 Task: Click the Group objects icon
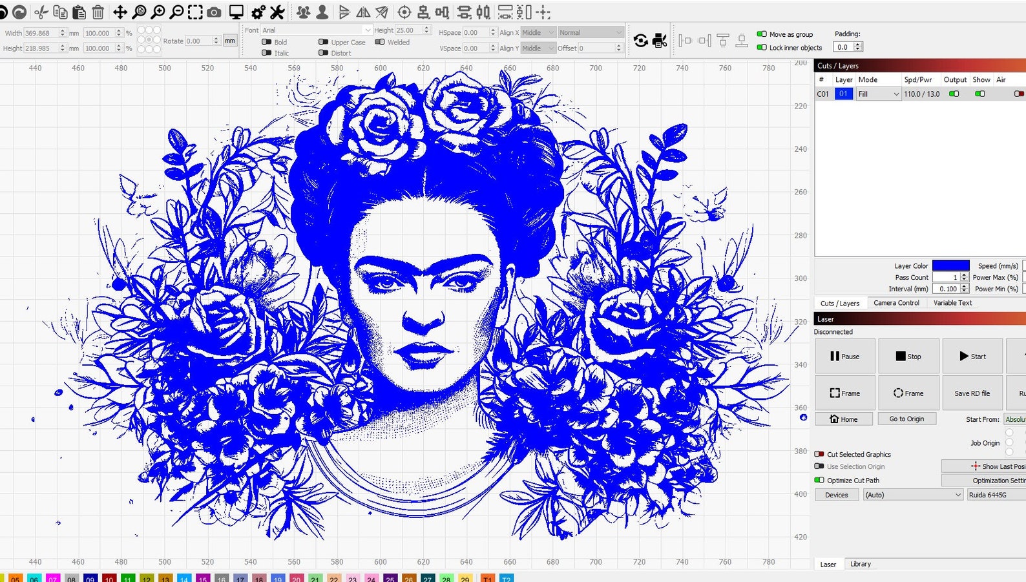point(302,12)
